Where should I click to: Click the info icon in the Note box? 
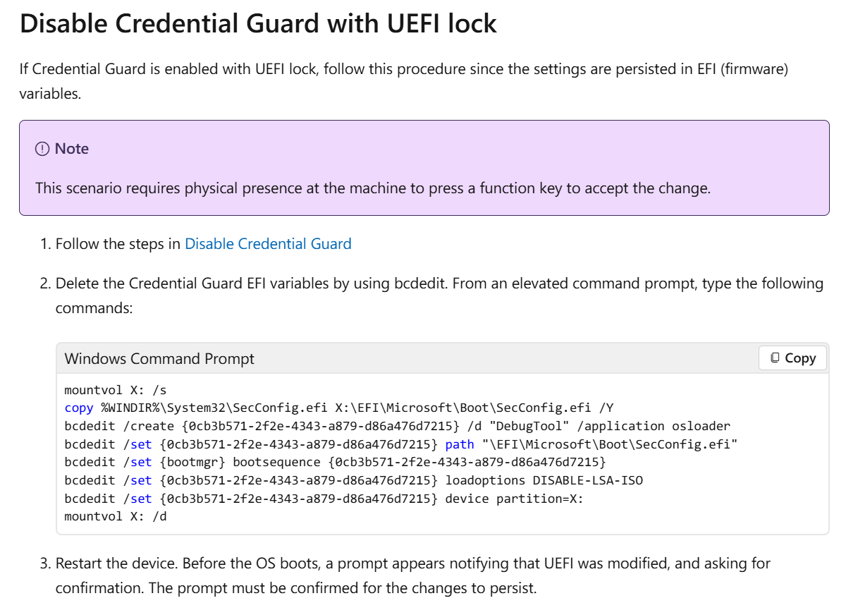click(x=43, y=149)
